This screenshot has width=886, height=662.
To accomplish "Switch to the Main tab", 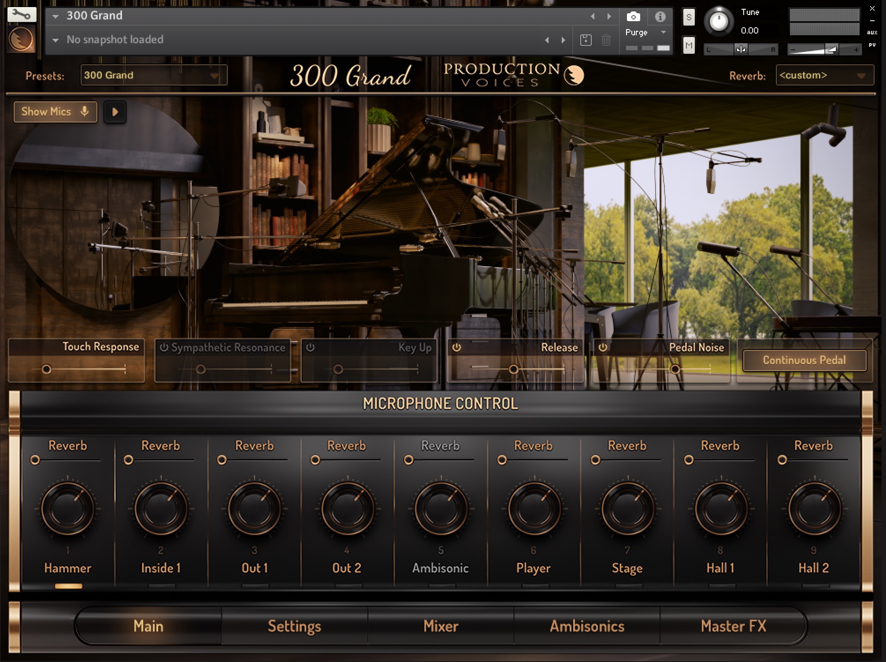I will point(148,626).
